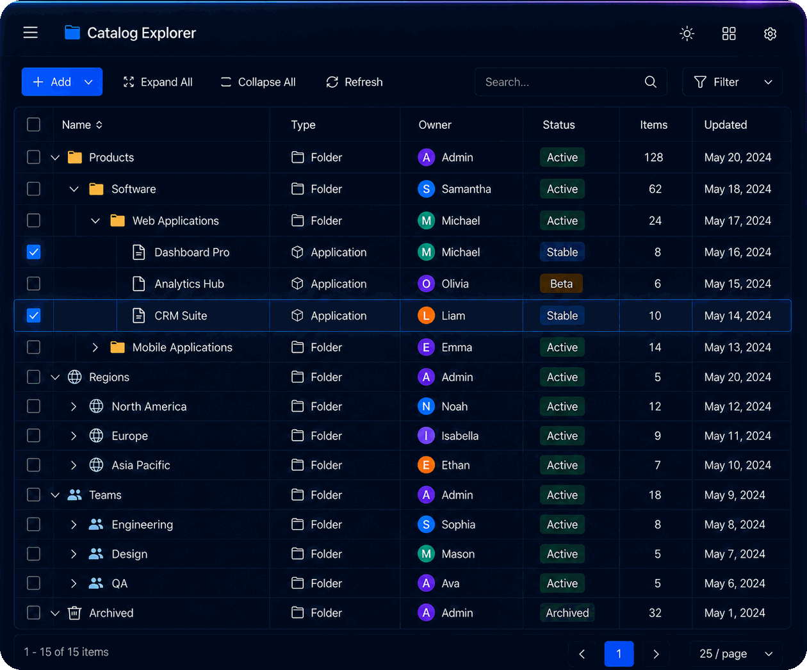Click the Name column sort arrows

pos(99,125)
